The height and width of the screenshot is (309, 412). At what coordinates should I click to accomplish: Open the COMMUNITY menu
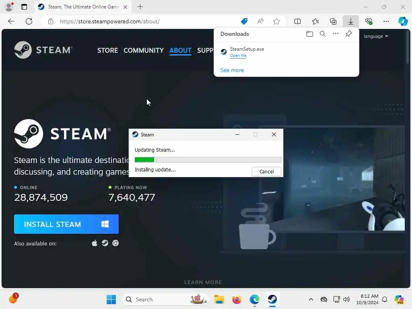pyautogui.click(x=144, y=50)
